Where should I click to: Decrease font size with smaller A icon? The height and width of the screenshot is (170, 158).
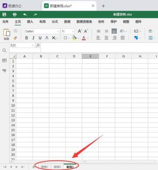coord(86,31)
